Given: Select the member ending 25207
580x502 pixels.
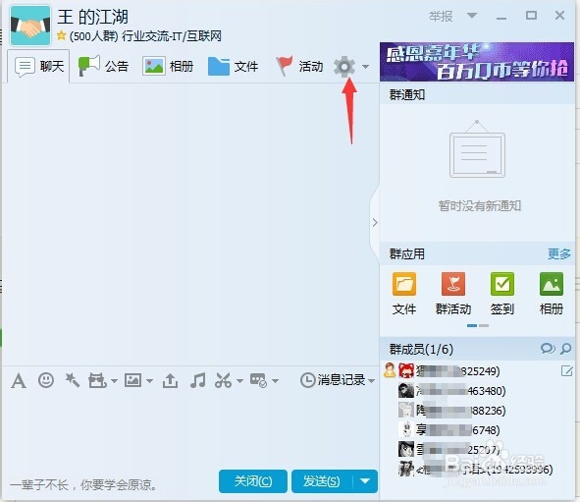Looking at the screenshot, I should tap(477, 449).
